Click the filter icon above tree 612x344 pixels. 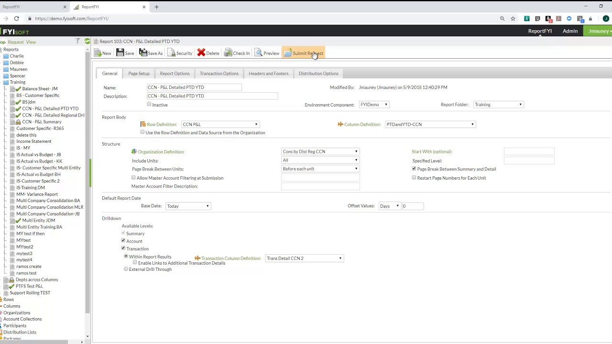coord(78,42)
